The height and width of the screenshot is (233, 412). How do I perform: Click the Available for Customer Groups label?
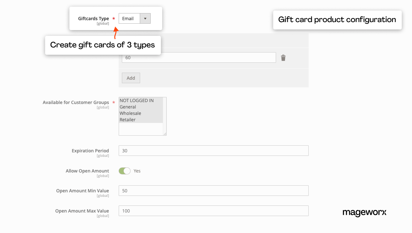coord(76,102)
